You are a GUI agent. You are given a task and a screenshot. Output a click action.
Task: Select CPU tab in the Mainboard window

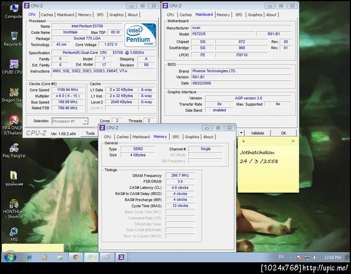click(x=170, y=15)
